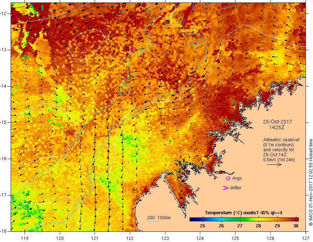The image size is (313, 242).
Task: Click the colorbar label '25'
Action: 202,226
